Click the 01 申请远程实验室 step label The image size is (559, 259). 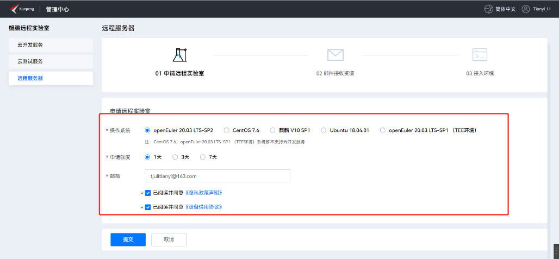[x=179, y=74]
